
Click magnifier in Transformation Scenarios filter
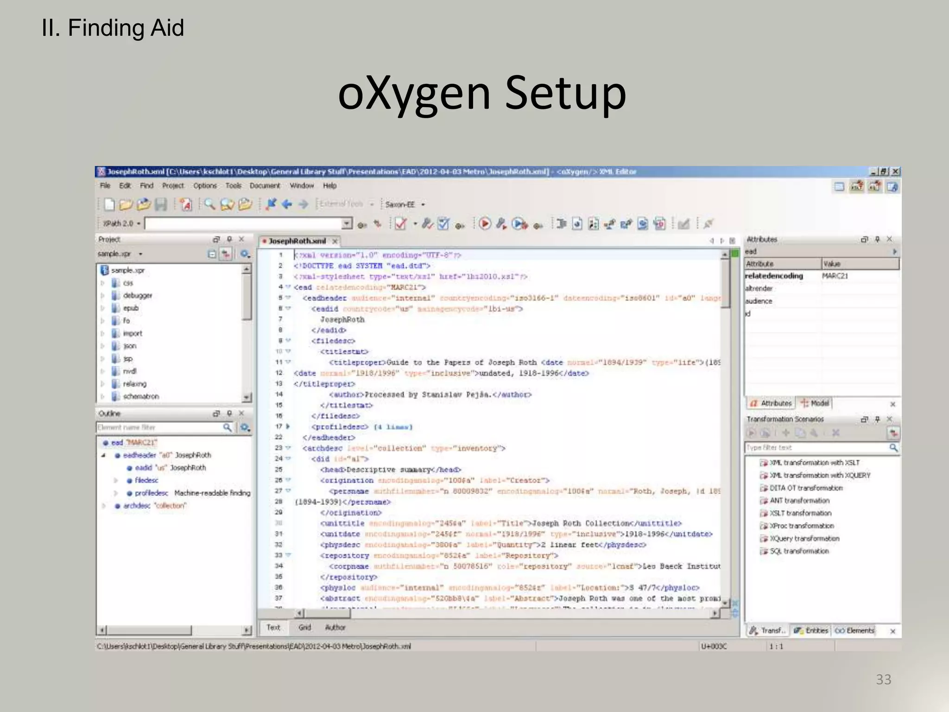pyautogui.click(x=893, y=447)
